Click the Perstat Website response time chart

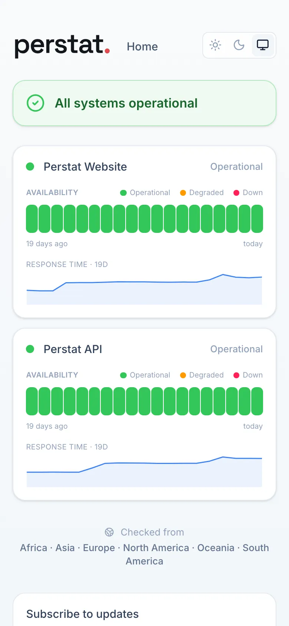pos(144,289)
